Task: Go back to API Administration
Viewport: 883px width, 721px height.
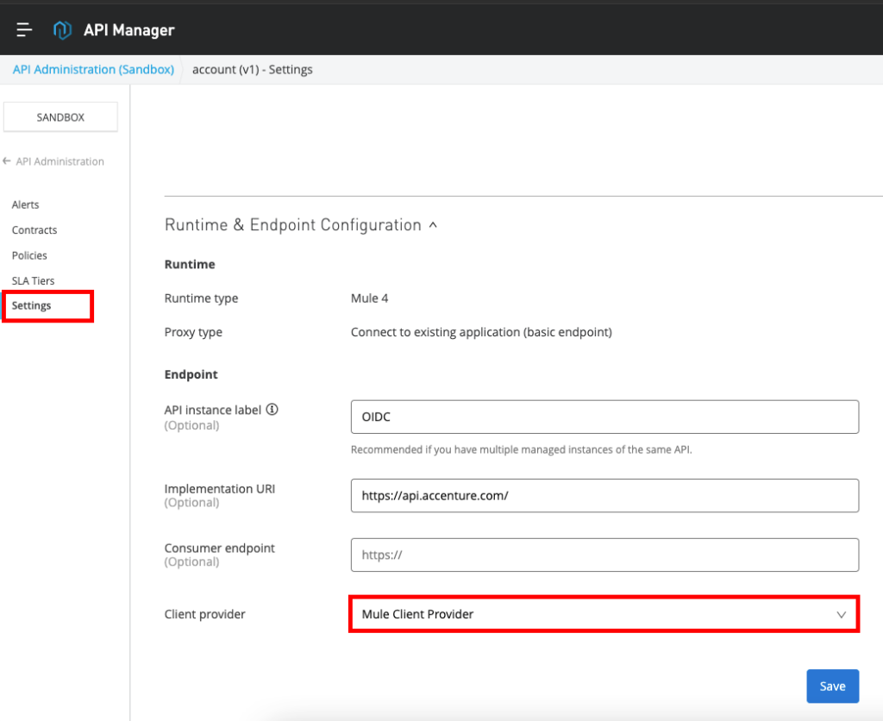Action: coord(59,161)
